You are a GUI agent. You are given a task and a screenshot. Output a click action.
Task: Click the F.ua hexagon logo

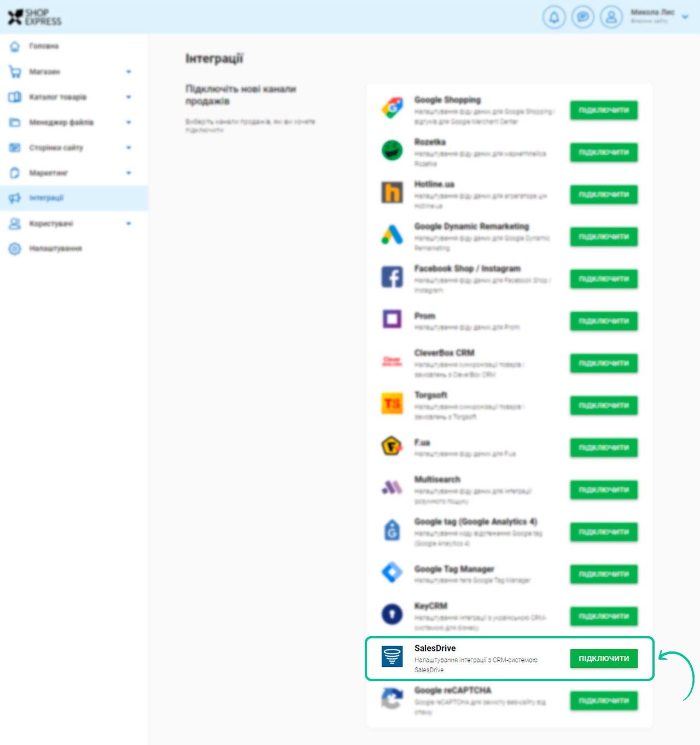click(392, 446)
